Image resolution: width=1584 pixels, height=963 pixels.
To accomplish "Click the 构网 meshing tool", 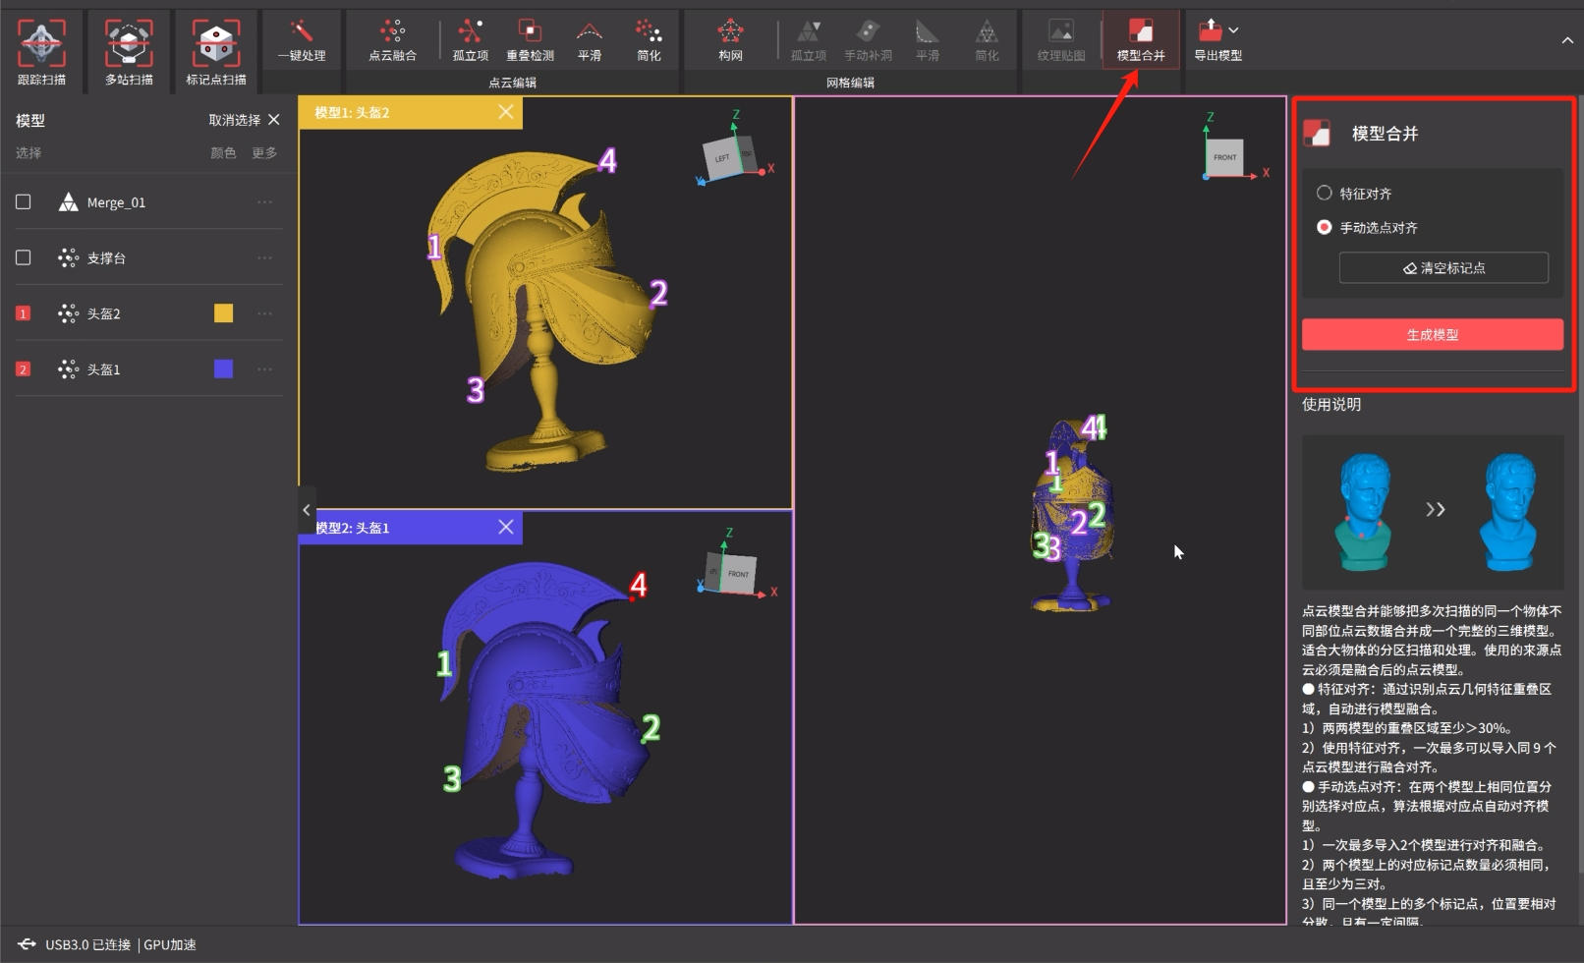I will click(730, 40).
